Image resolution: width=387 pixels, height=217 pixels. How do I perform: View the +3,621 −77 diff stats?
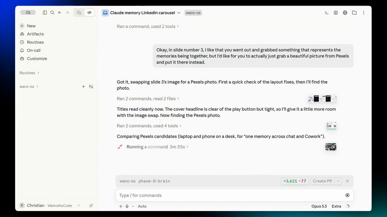coord(295,181)
